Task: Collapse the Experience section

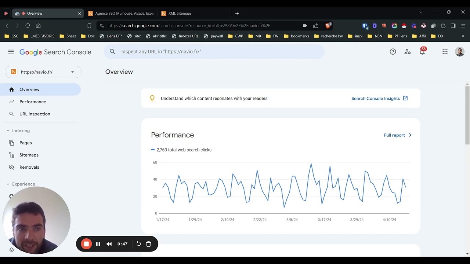Action: [8, 184]
